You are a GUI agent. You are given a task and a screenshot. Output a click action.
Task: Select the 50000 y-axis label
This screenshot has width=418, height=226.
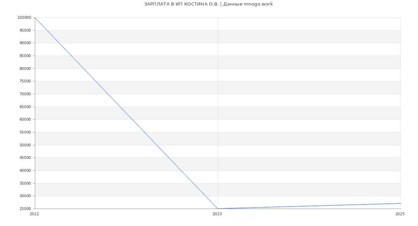click(25, 145)
